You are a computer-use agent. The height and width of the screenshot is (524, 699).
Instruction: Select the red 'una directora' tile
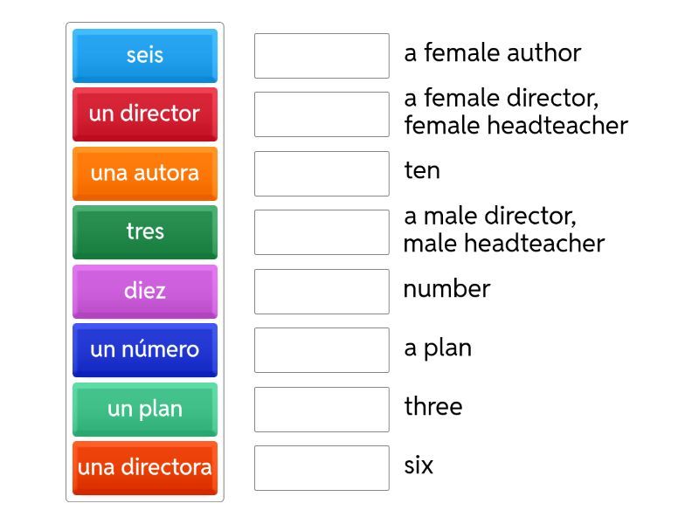pyautogui.click(x=144, y=467)
